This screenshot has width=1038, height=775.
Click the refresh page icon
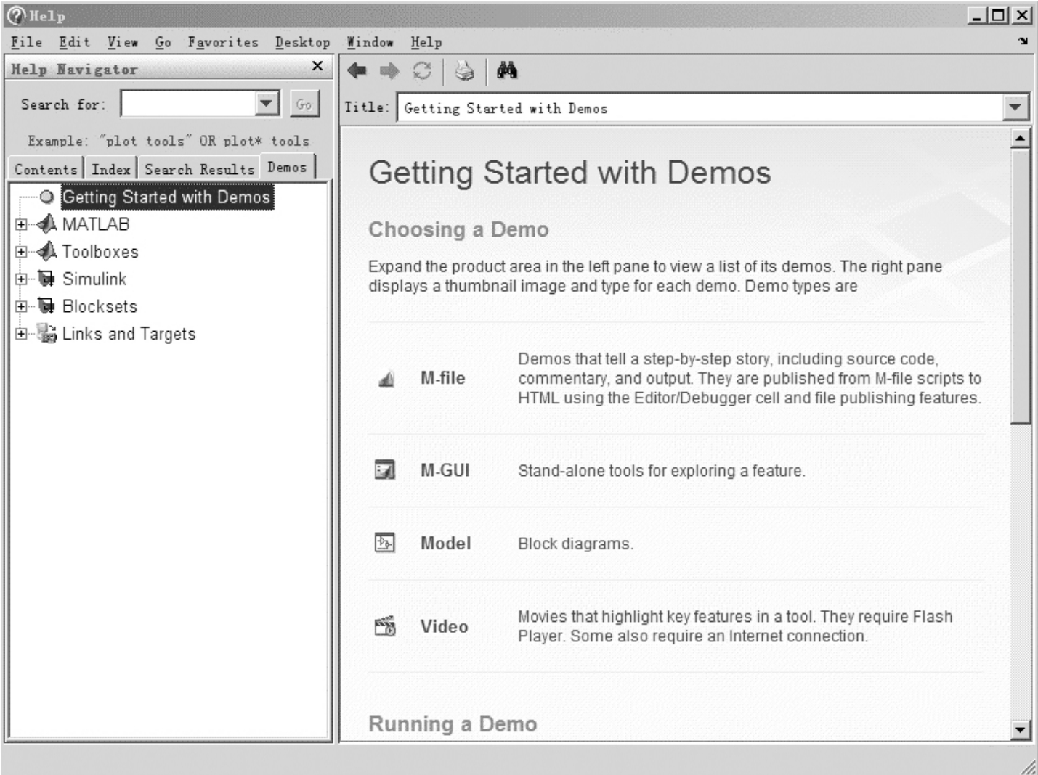[x=422, y=70]
